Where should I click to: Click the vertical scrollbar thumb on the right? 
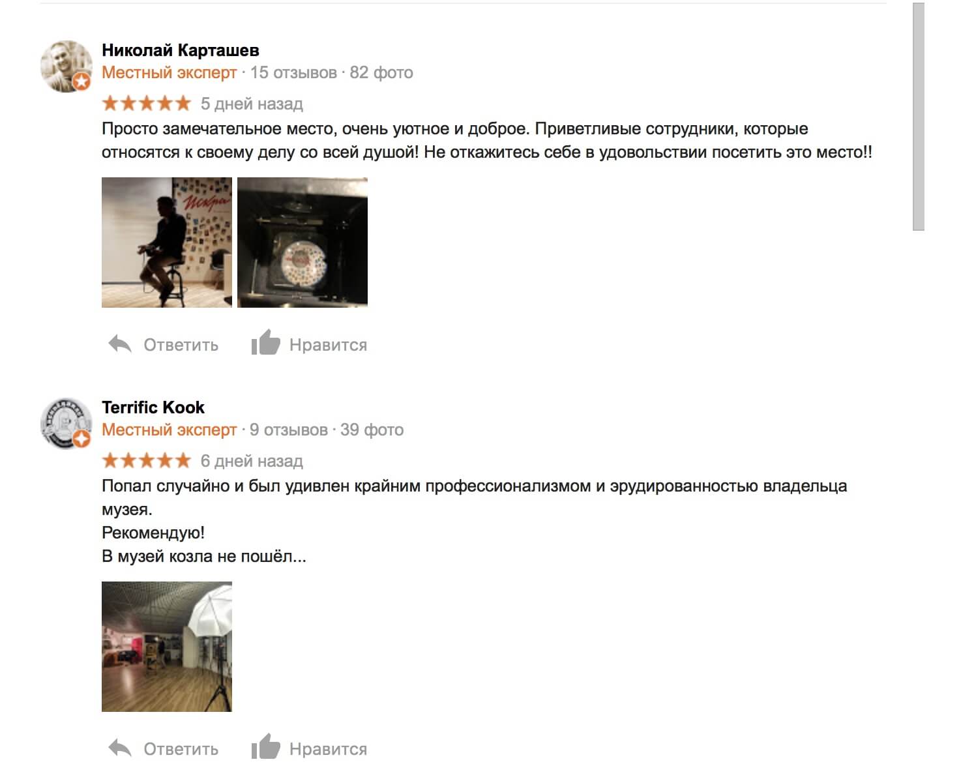(919, 117)
